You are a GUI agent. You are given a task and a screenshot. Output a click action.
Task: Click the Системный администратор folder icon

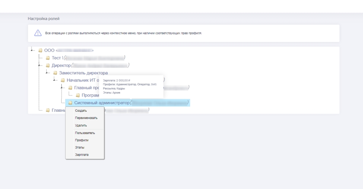[70, 103]
